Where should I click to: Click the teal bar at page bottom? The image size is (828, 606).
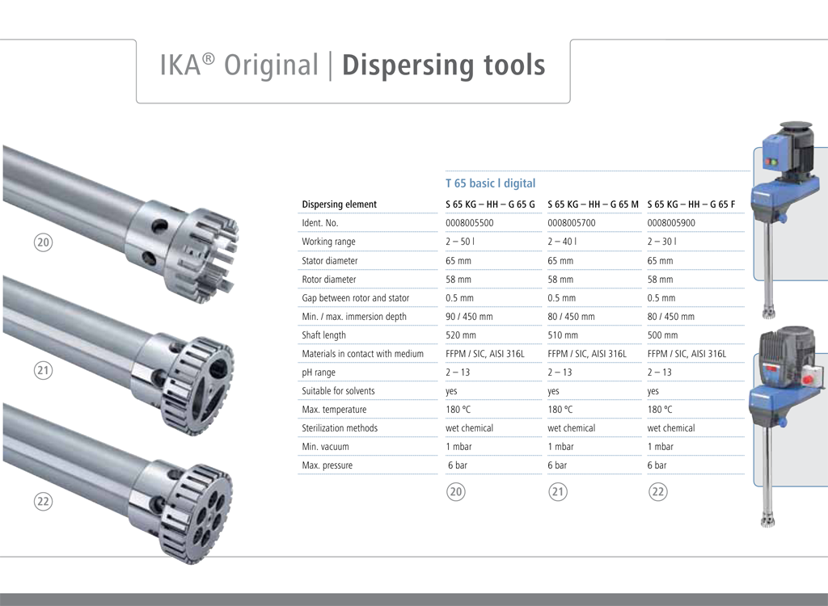click(x=414, y=598)
